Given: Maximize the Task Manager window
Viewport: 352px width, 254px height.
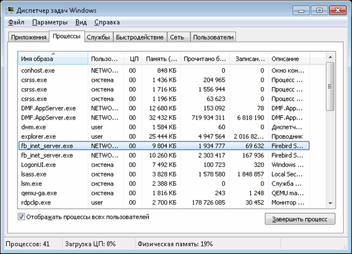Looking at the screenshot, I should pos(319,11).
